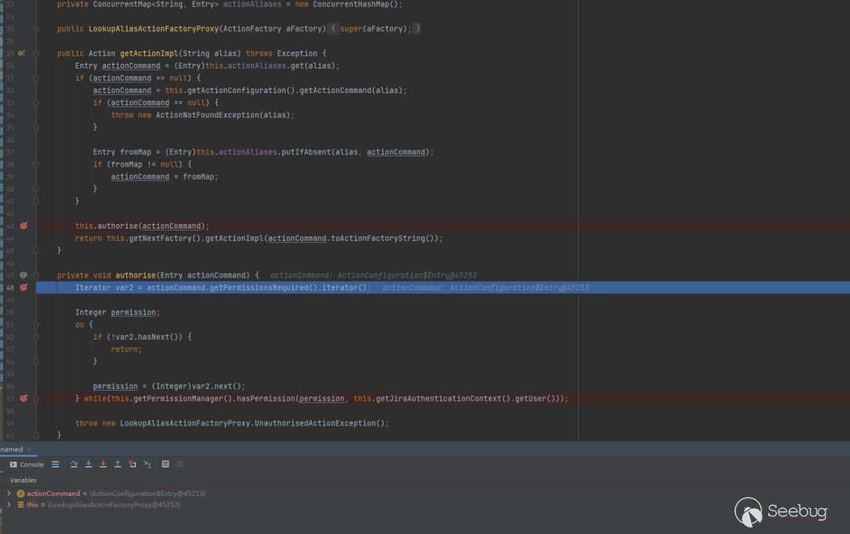Toggle the breakpoint on line 48
Screen dimensions: 850x534
[x=24, y=288]
